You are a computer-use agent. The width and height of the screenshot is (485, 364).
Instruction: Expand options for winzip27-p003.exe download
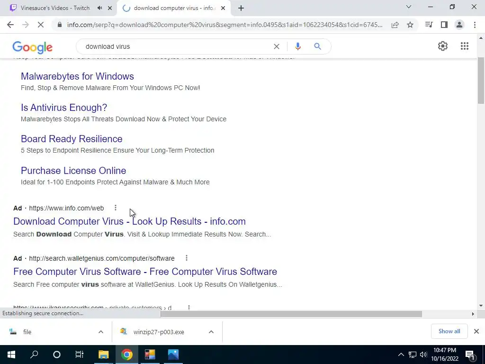tap(211, 332)
